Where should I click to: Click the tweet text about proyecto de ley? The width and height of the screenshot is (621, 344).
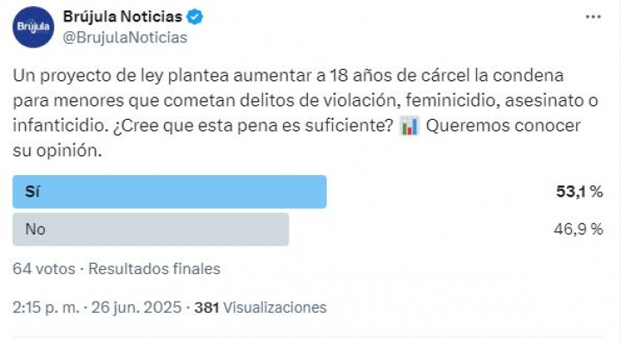305,113
